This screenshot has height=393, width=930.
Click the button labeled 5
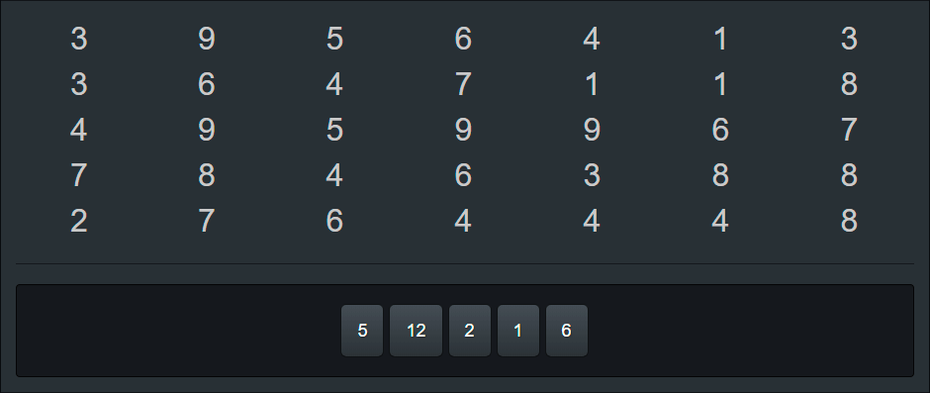(362, 331)
